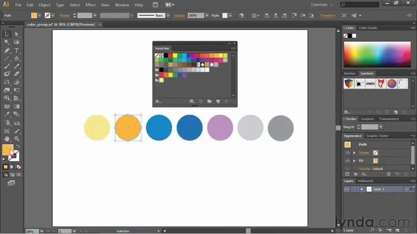The width and height of the screenshot is (417, 234).
Task: Select the Zoom tool
Action: (16, 138)
